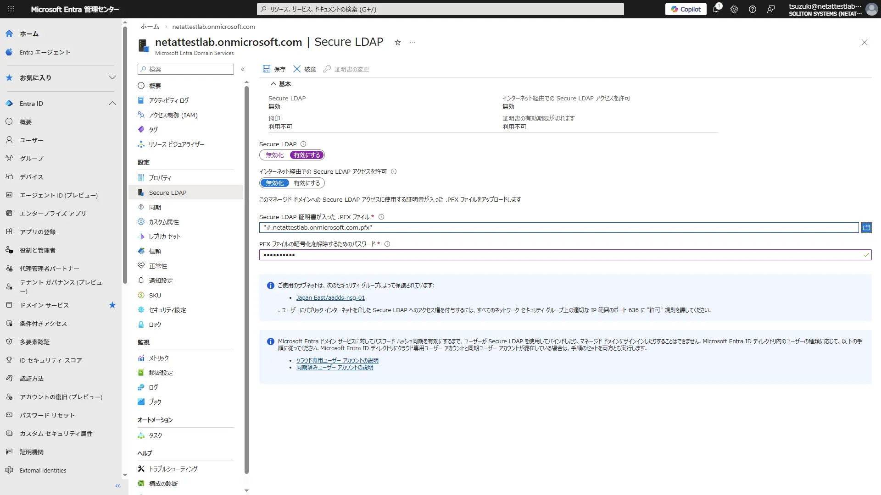
Task: Expand the お気に入り section in sidebar
Action: click(112, 77)
